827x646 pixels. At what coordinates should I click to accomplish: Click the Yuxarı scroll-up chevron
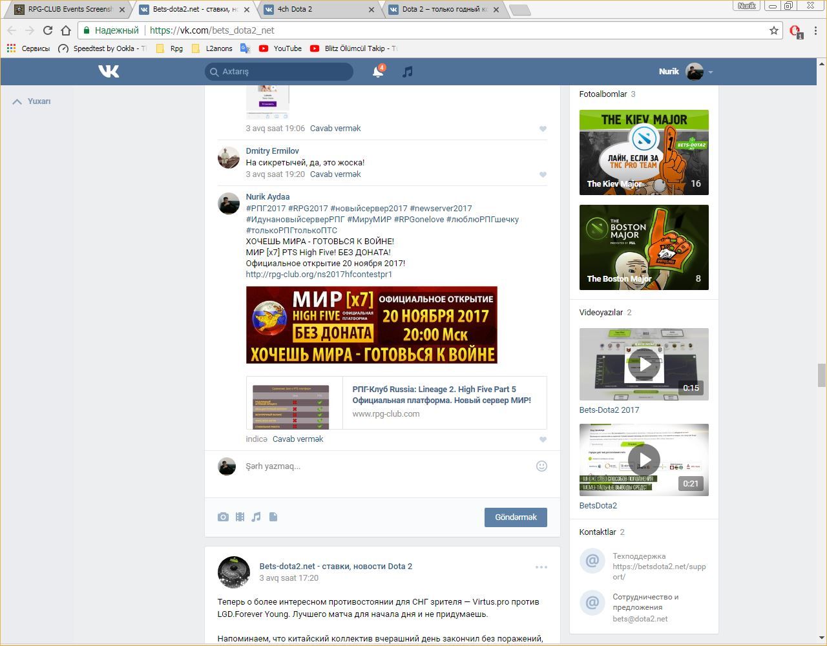coord(17,101)
